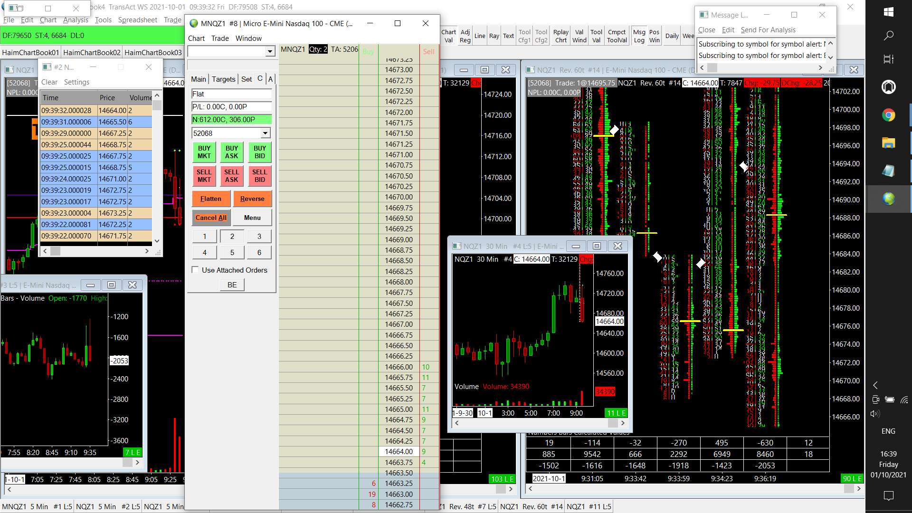Select the HaimChartBook02 tab
This screenshot has width=912, height=513.
pyautogui.click(x=92, y=52)
